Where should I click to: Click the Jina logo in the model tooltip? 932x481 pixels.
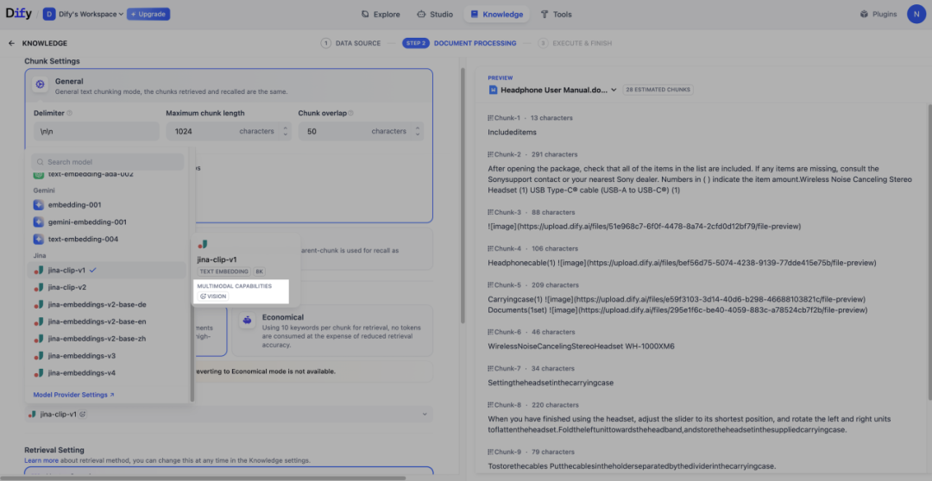point(203,244)
